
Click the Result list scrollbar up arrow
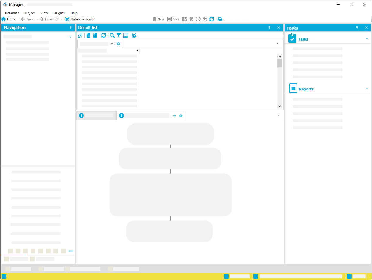pyautogui.click(x=280, y=56)
